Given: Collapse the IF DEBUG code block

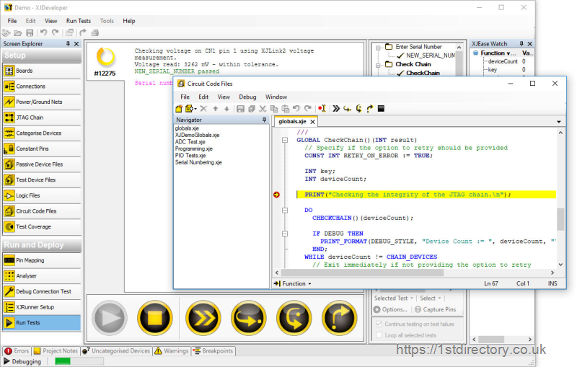Looking at the screenshot, I should [x=285, y=234].
